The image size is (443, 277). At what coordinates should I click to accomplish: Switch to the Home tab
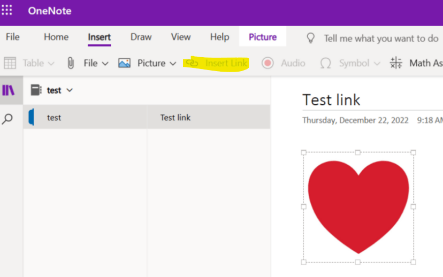pos(56,37)
